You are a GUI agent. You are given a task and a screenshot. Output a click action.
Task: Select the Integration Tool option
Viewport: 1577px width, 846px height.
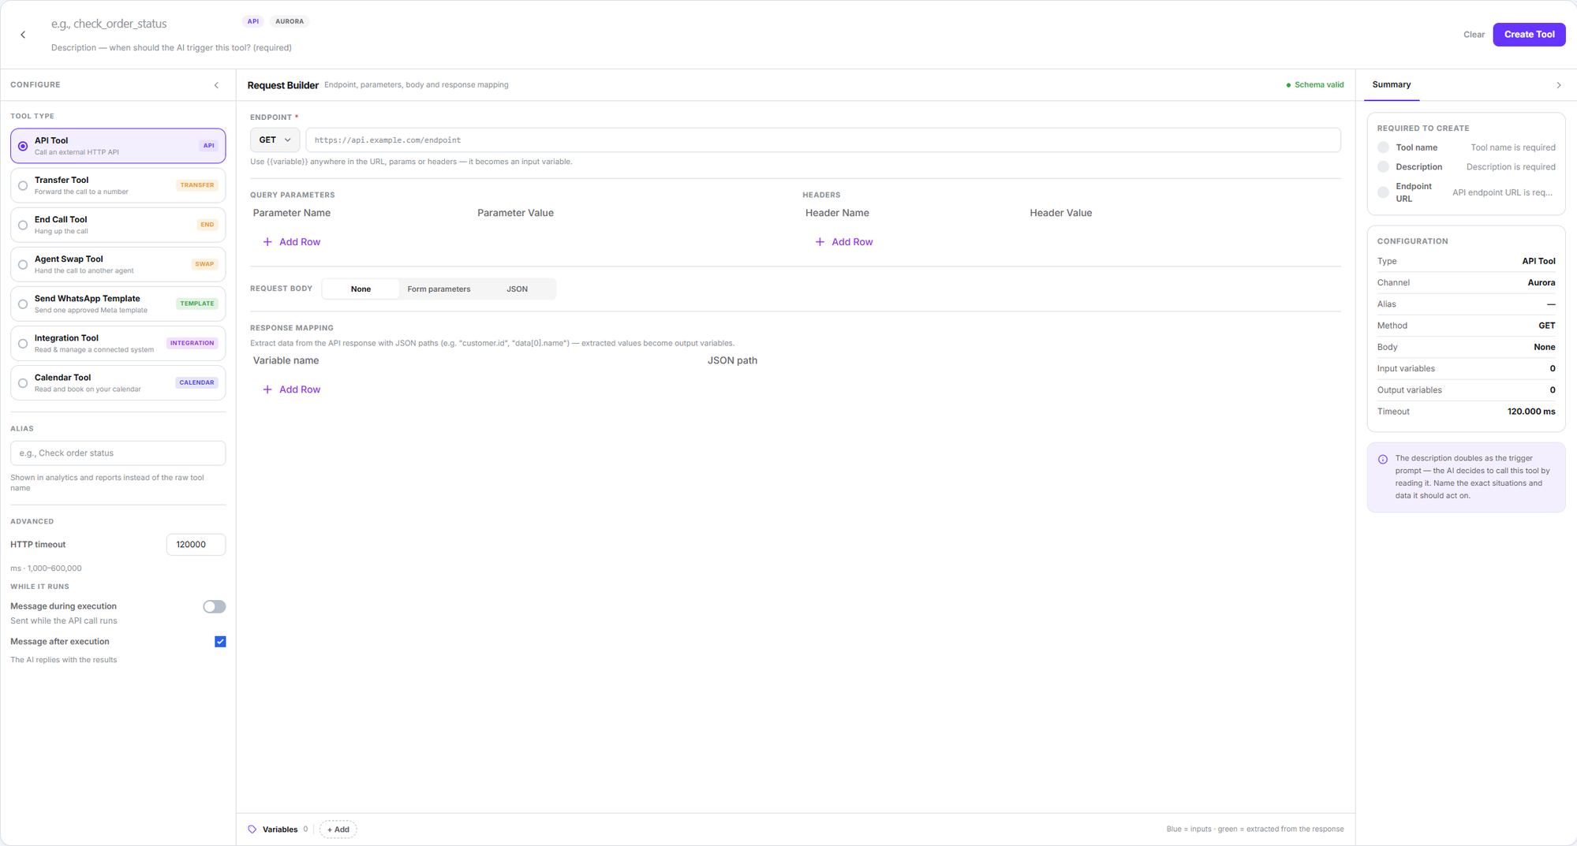[118, 343]
